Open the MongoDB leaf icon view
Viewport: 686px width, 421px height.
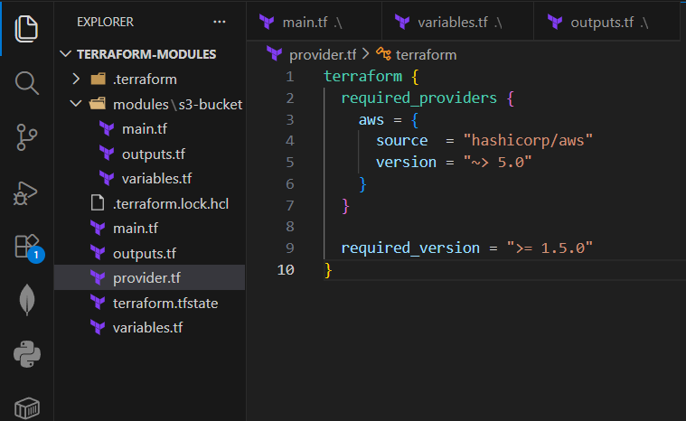click(26, 300)
